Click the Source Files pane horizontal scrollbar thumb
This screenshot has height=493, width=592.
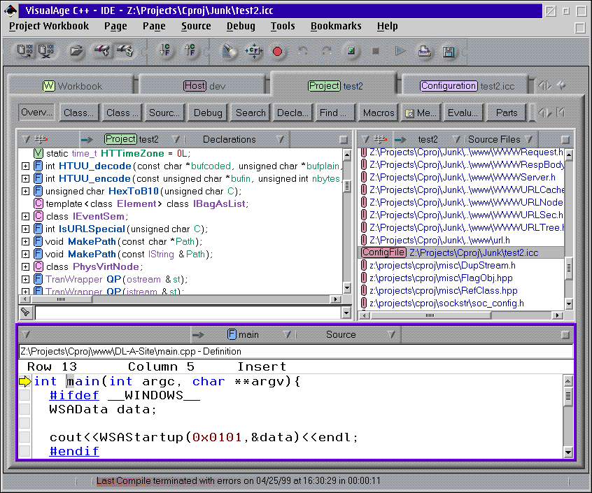(x=430, y=315)
